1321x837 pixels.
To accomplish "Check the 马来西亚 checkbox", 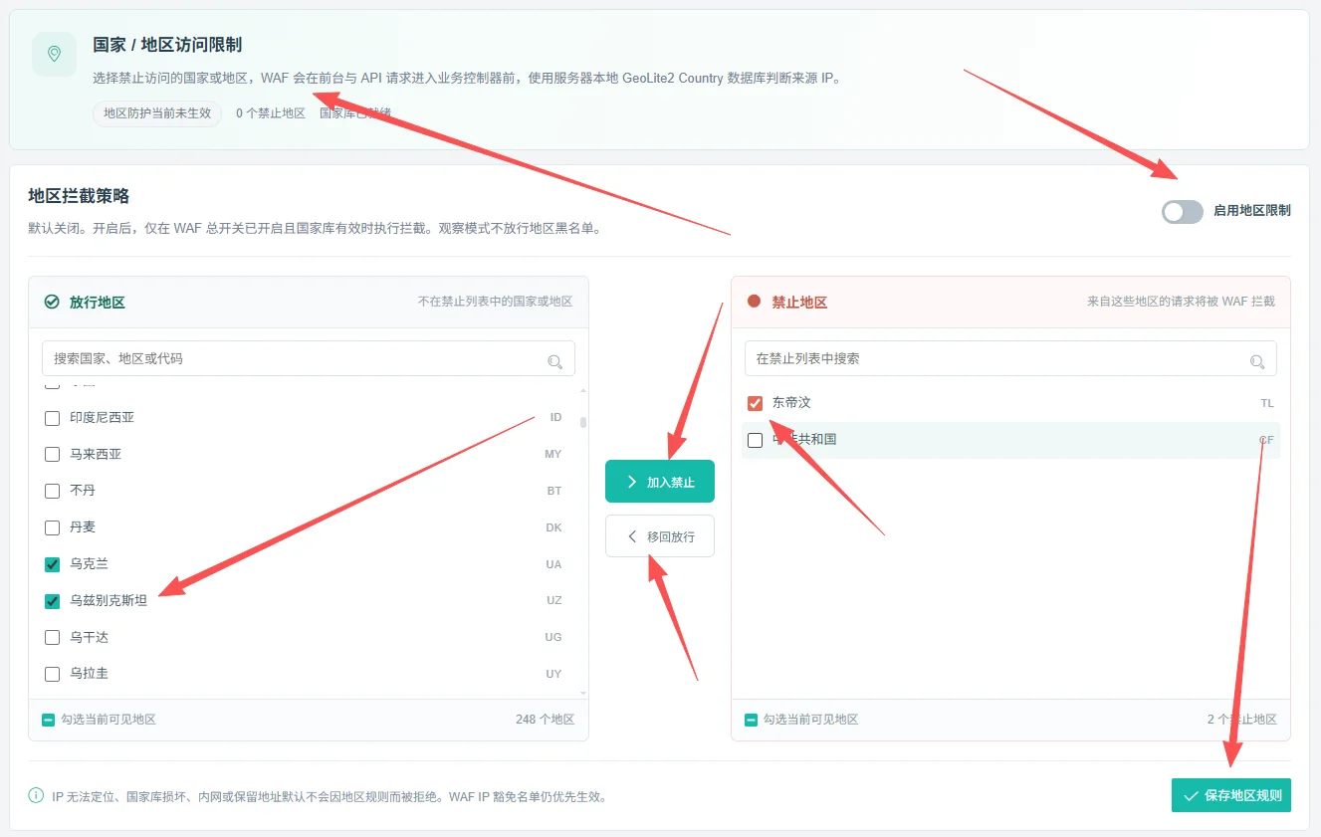I will coord(53,455).
